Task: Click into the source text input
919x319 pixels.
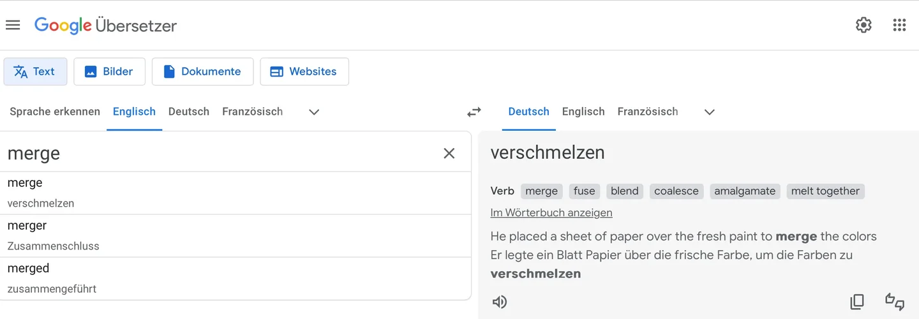Action: (217, 153)
